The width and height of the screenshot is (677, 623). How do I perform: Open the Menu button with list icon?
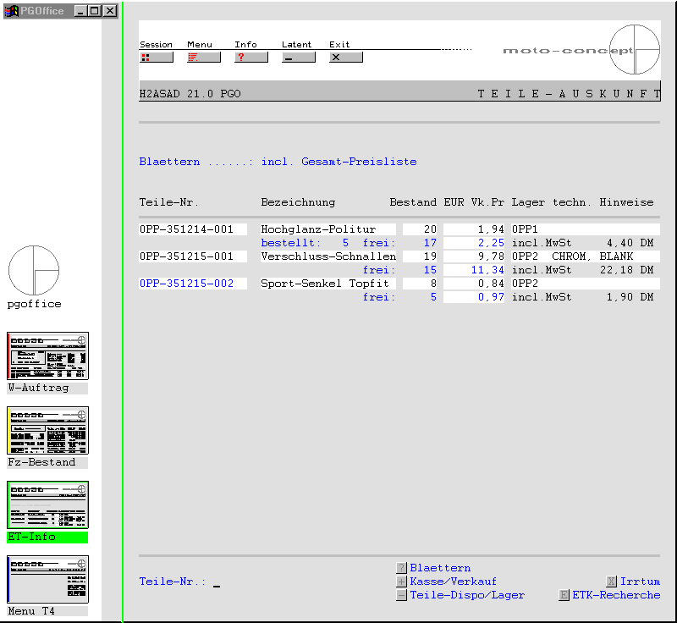(x=203, y=58)
